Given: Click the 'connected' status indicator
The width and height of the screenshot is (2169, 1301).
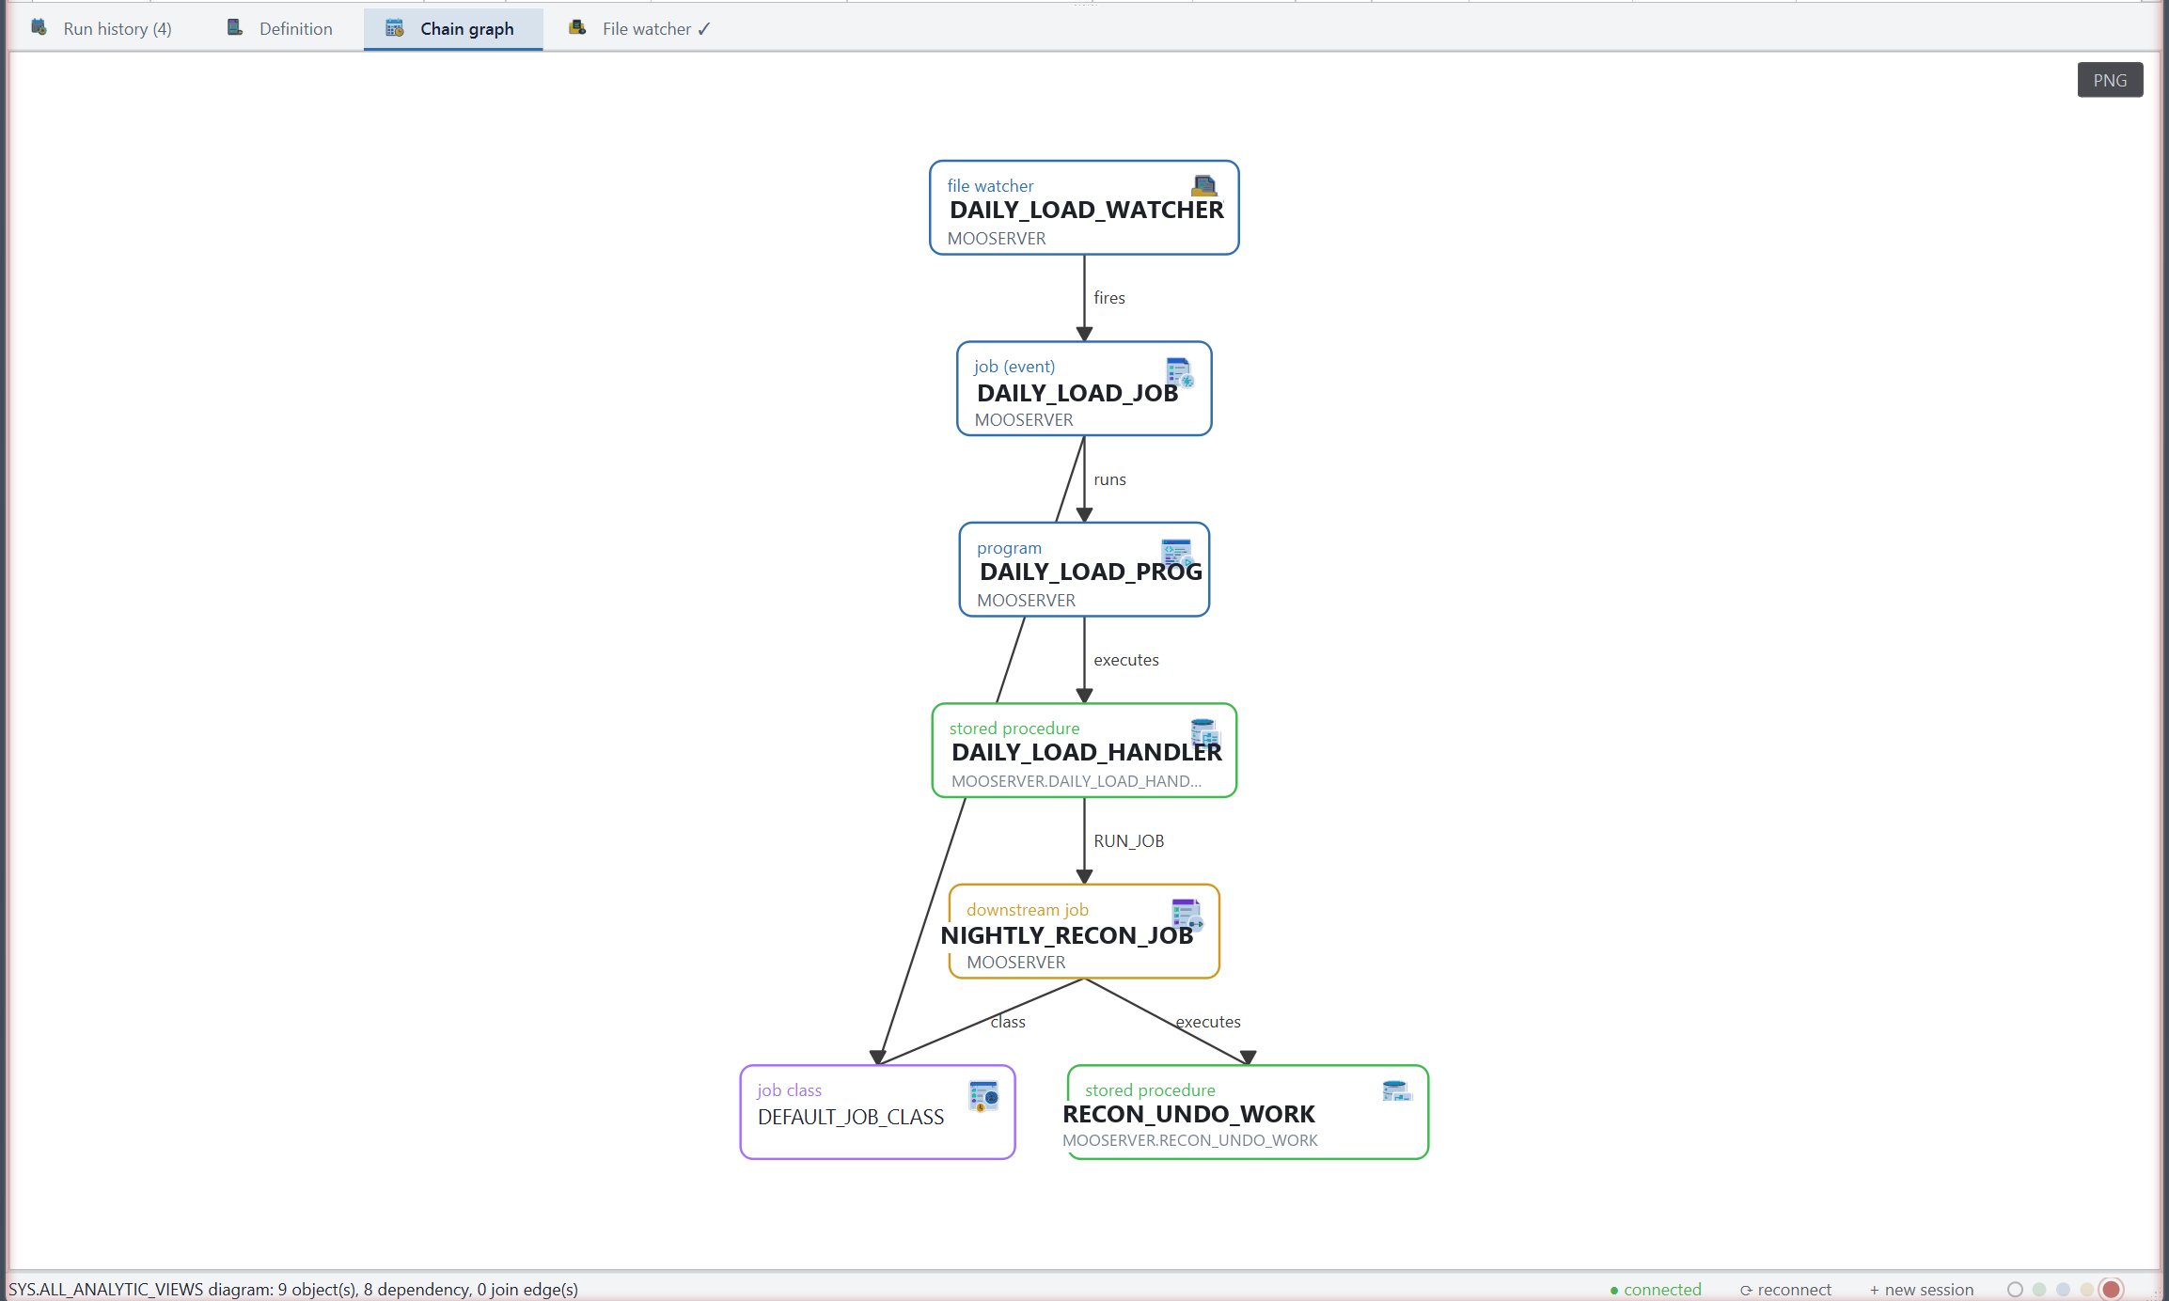Looking at the screenshot, I should point(1656,1290).
